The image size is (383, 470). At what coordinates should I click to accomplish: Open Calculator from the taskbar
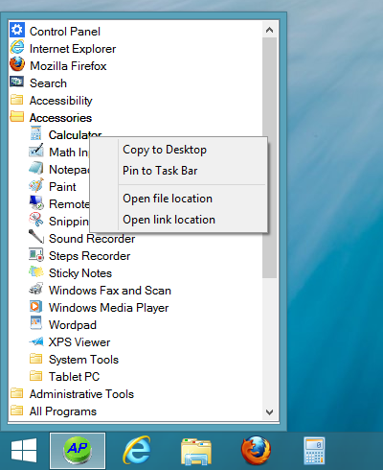(315, 451)
